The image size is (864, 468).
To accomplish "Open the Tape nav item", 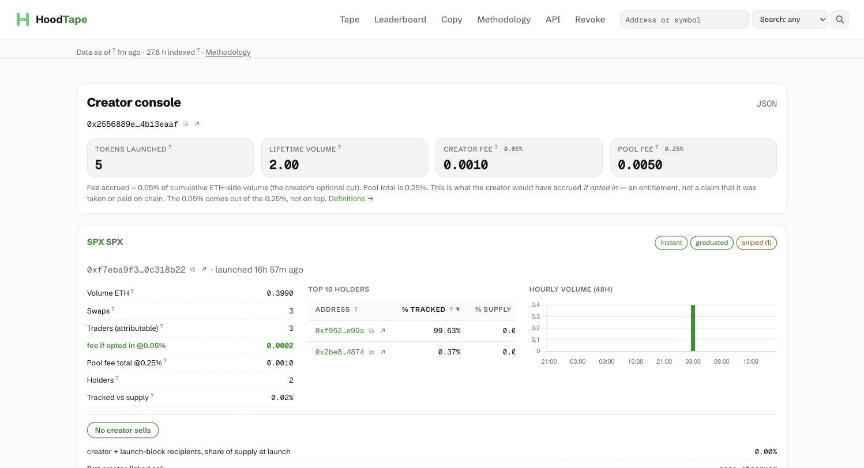I will coord(350,20).
